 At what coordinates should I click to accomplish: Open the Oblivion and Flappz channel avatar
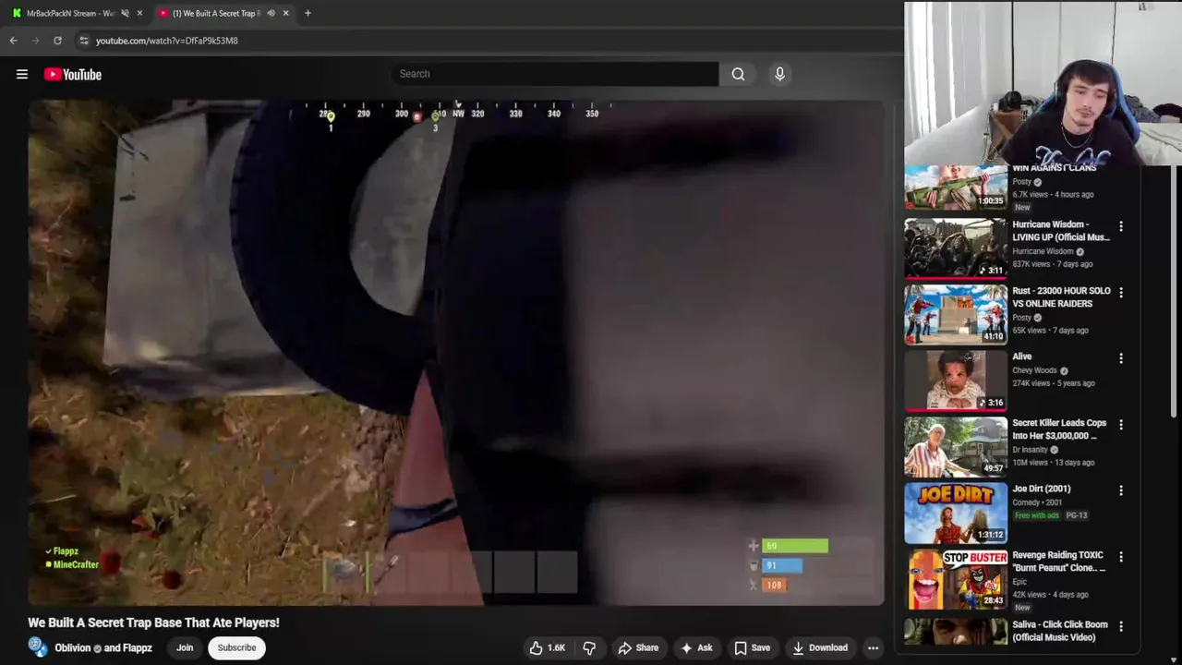[x=38, y=647]
